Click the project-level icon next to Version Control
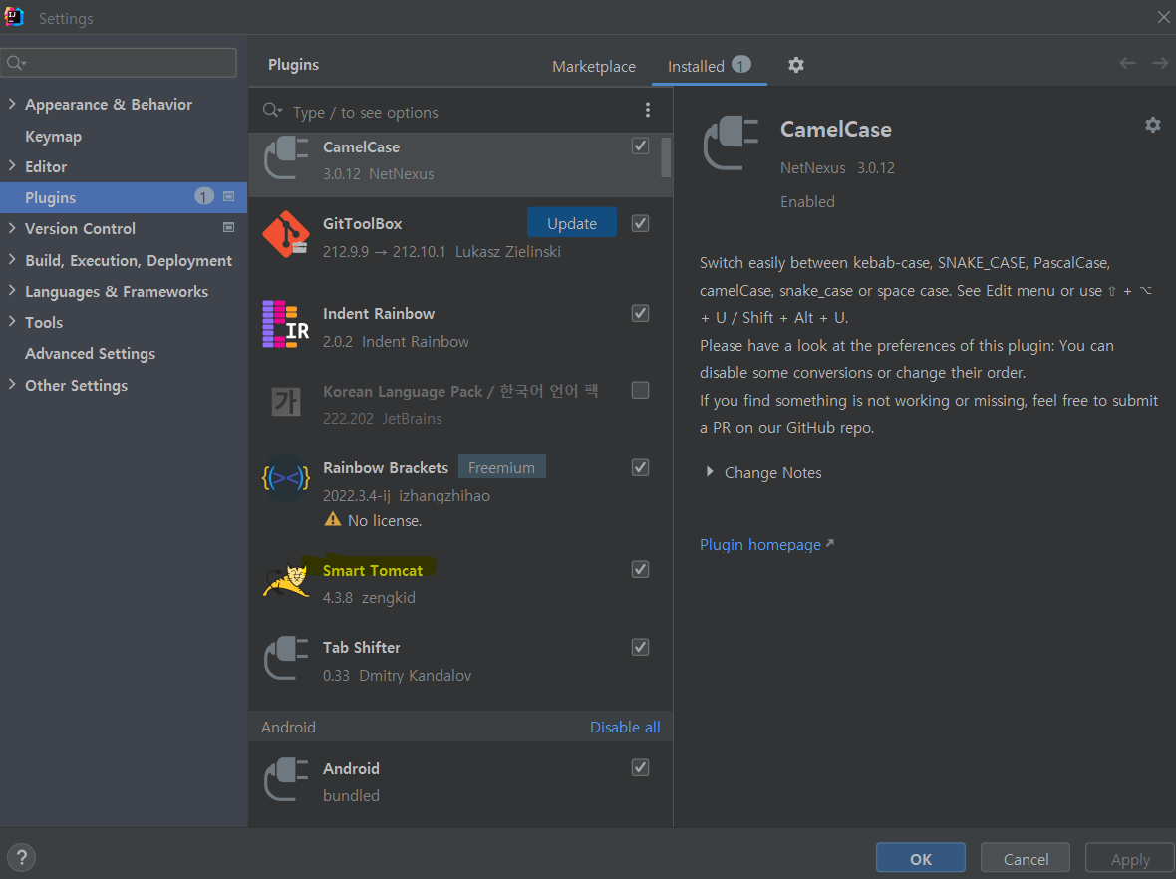The image size is (1176, 879). [x=229, y=227]
